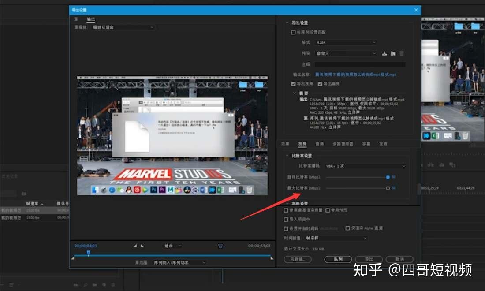This screenshot has width=485, height=291.
Task: Click the settings panel vertical scrollbar
Action: (419, 189)
